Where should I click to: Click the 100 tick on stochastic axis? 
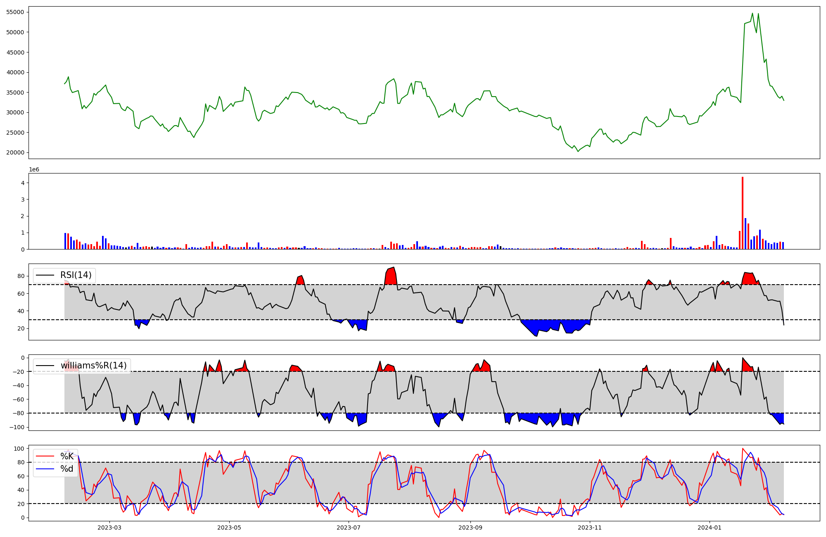(19, 449)
